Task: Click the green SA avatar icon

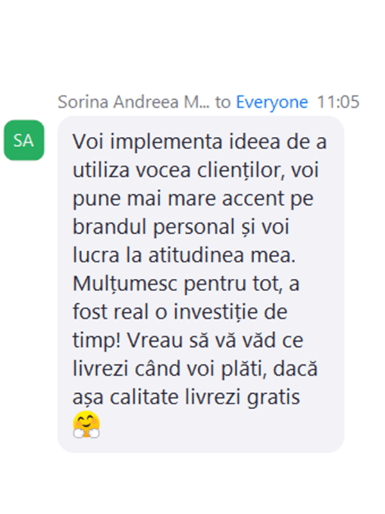Action: (x=24, y=140)
